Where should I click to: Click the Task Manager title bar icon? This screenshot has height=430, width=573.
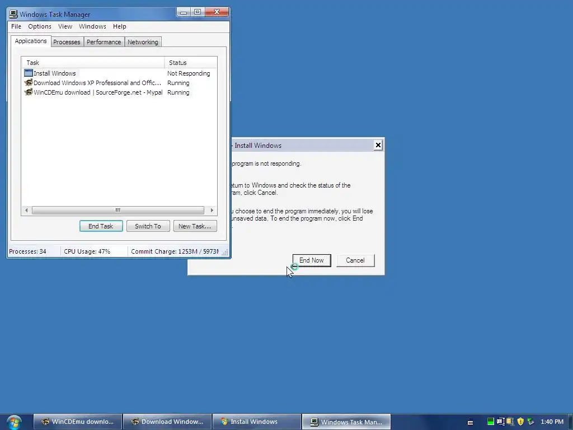(13, 14)
